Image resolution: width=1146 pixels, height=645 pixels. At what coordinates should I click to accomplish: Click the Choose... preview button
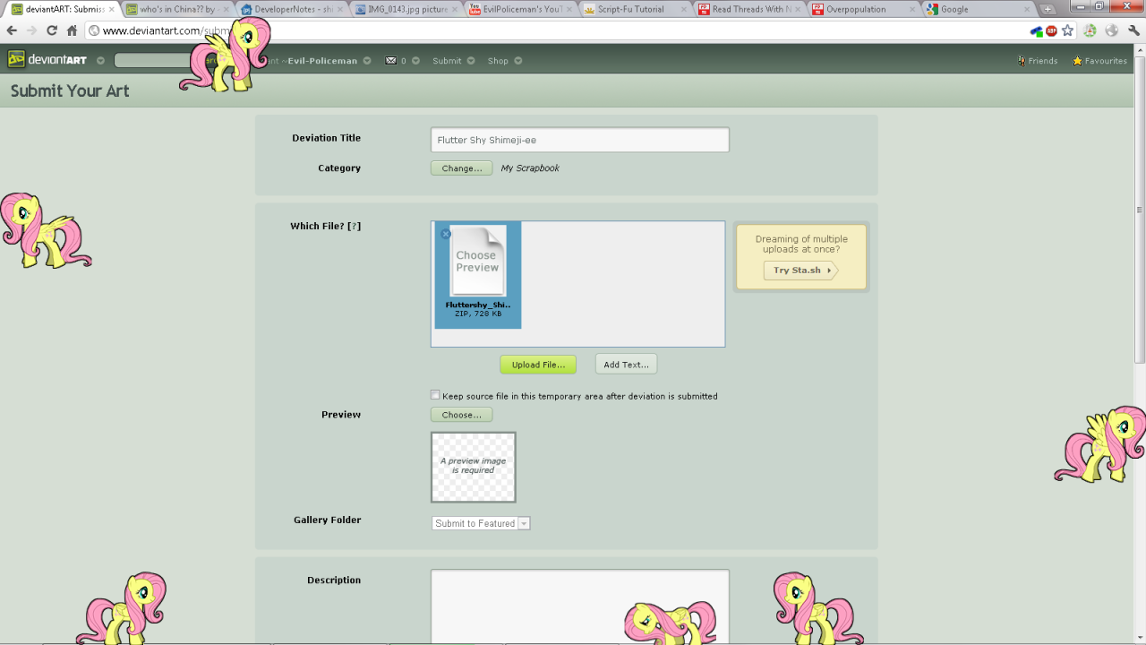tap(461, 415)
